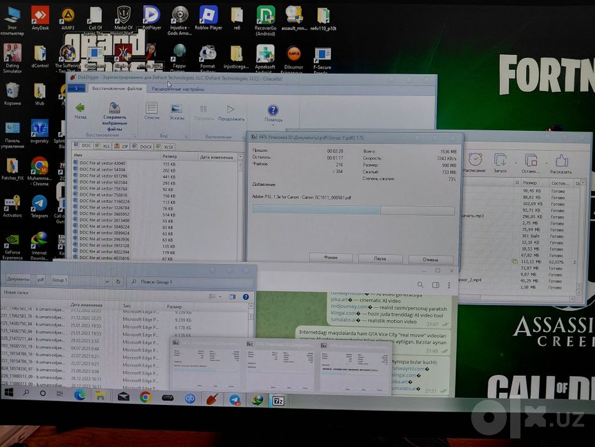The width and height of the screenshot is (595, 447).
Task: Open the midjourney.com link in chat
Action: (x=349, y=307)
